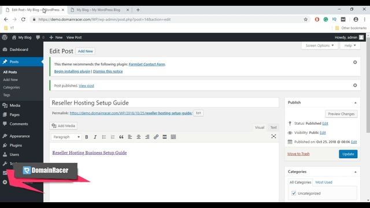Switch to the Text editor tab
Viewport: 370px width, 208px height.
click(x=273, y=128)
